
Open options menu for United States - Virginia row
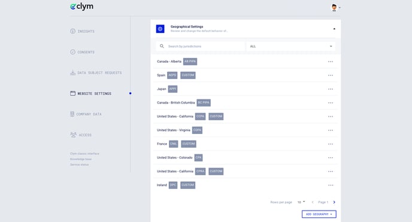pyautogui.click(x=331, y=130)
